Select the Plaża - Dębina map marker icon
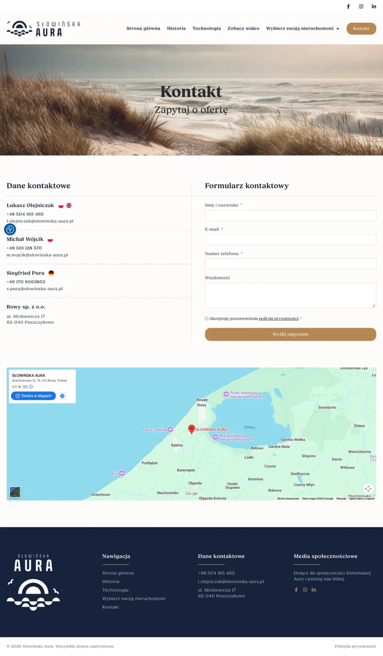Image resolution: width=383 pixels, height=656 pixels. [x=170, y=430]
